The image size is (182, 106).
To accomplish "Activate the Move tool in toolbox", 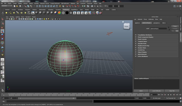I will pos(2,31).
